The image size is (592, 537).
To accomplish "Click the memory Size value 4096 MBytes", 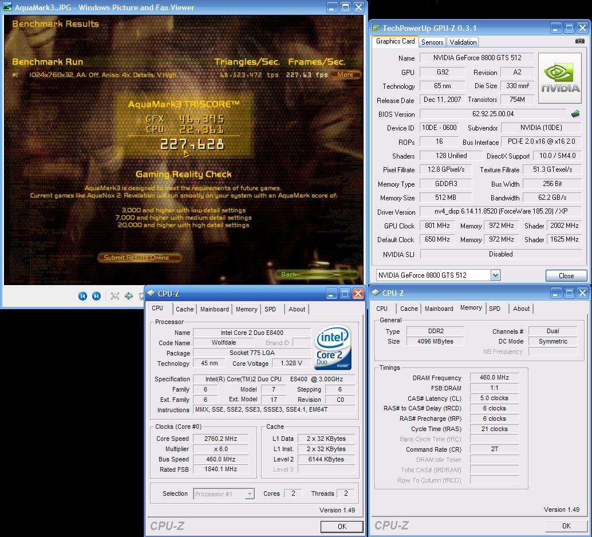I will point(435,341).
